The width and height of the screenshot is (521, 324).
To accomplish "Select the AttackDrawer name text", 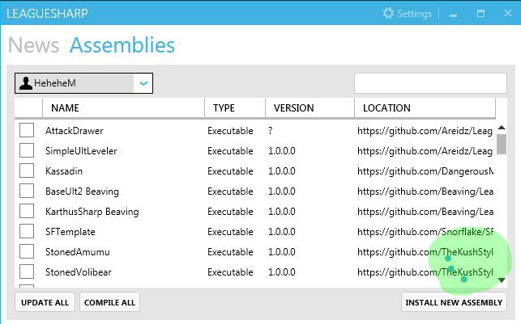I will (x=74, y=131).
